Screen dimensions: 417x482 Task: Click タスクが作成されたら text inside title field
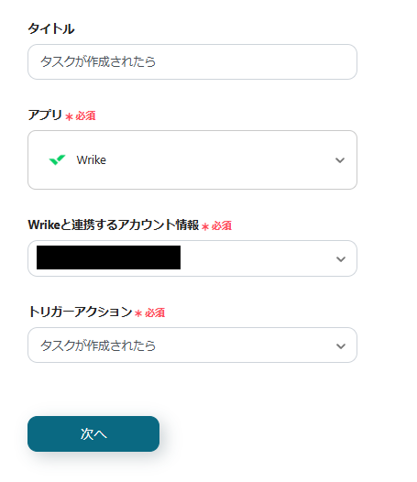98,61
